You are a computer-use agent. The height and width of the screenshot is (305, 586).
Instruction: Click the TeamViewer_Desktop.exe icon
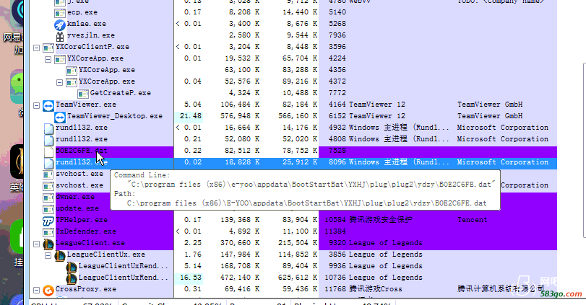click(x=60, y=117)
